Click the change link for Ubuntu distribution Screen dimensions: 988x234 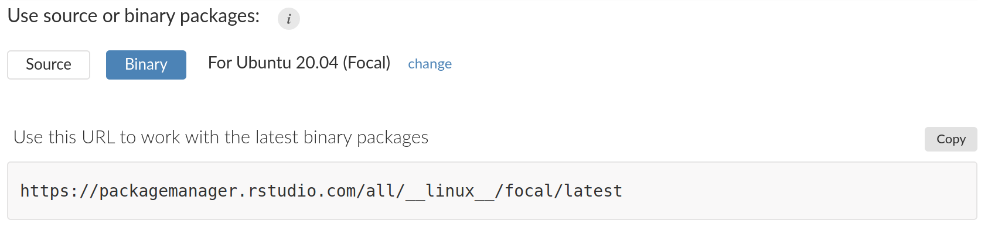430,64
